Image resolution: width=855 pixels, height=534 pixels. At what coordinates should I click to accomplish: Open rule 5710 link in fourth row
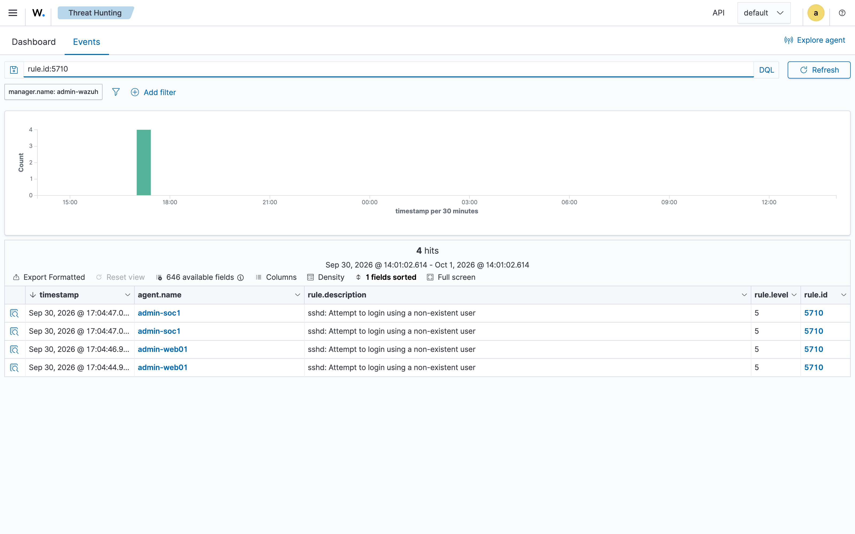pyautogui.click(x=814, y=368)
